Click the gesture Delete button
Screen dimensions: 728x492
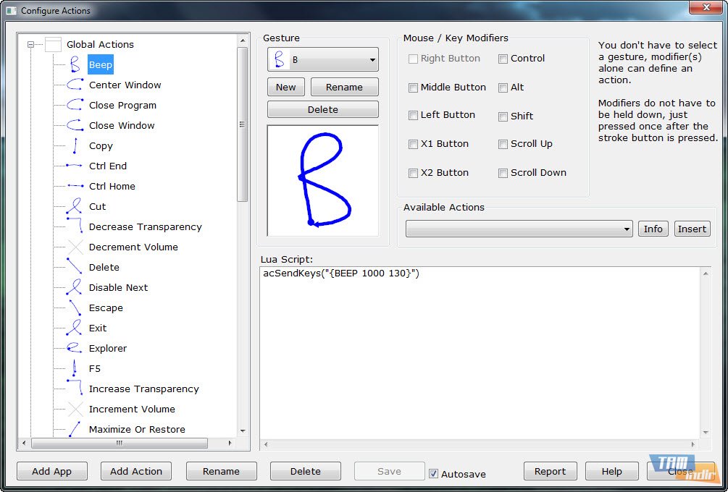pyautogui.click(x=323, y=109)
